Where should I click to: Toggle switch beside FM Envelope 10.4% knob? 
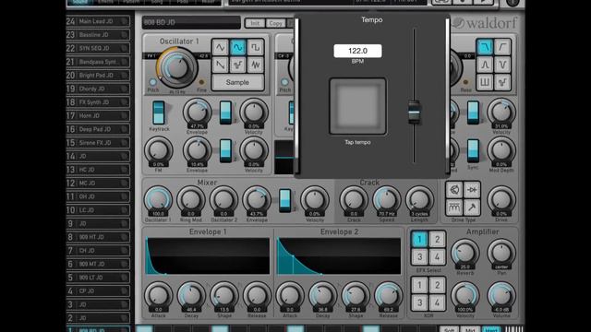225,151
